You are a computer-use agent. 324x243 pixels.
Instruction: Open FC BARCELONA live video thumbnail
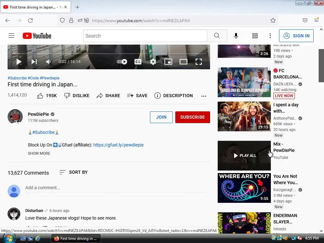[x=244, y=82]
